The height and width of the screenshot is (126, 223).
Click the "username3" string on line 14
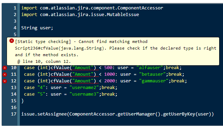coord(84,94)
